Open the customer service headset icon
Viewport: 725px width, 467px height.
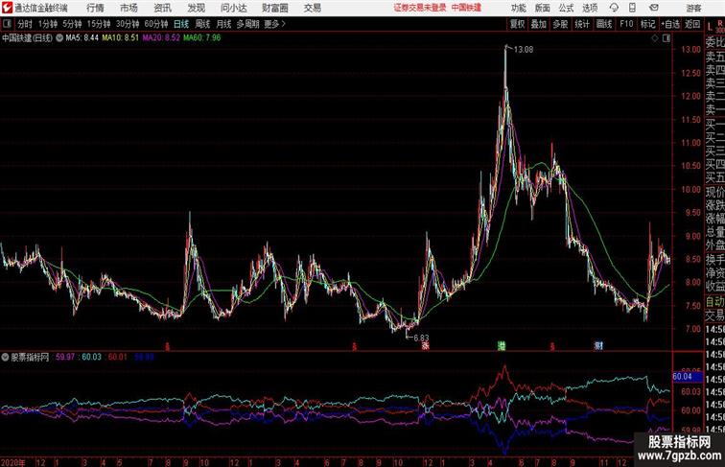[x=614, y=8]
